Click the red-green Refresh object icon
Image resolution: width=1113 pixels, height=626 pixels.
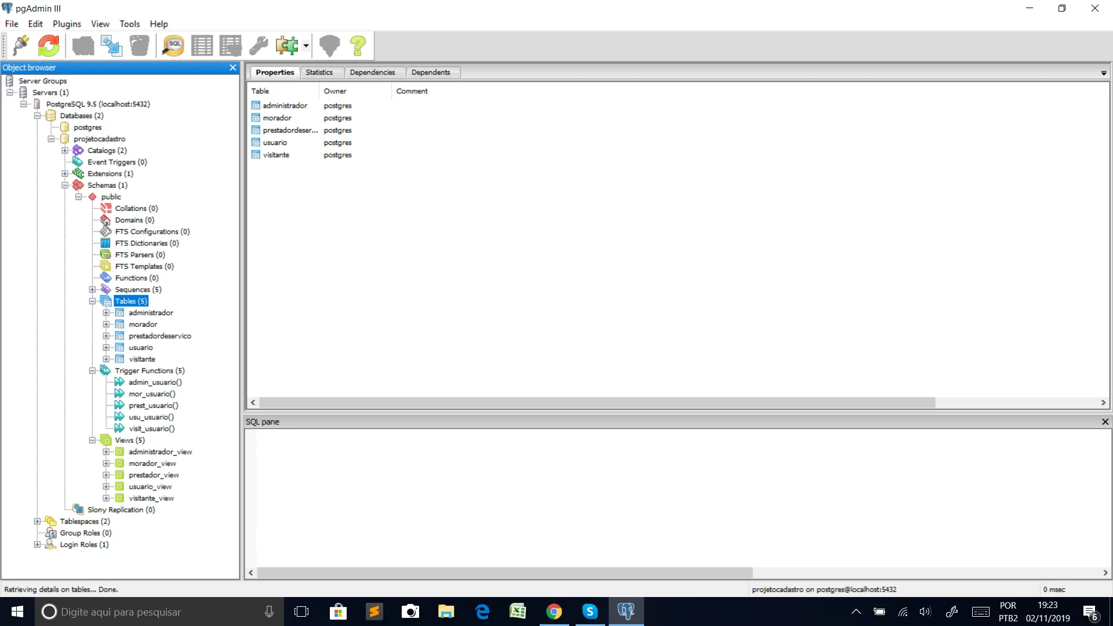coord(49,45)
